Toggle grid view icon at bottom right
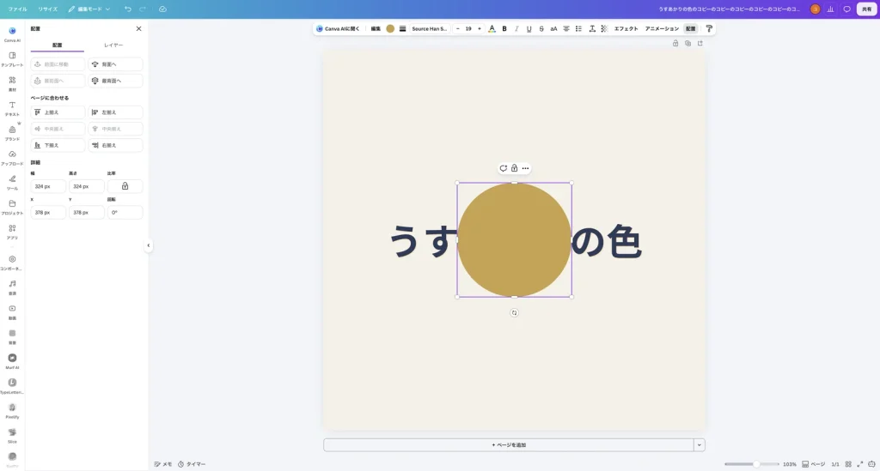This screenshot has width=880, height=471. click(x=848, y=464)
